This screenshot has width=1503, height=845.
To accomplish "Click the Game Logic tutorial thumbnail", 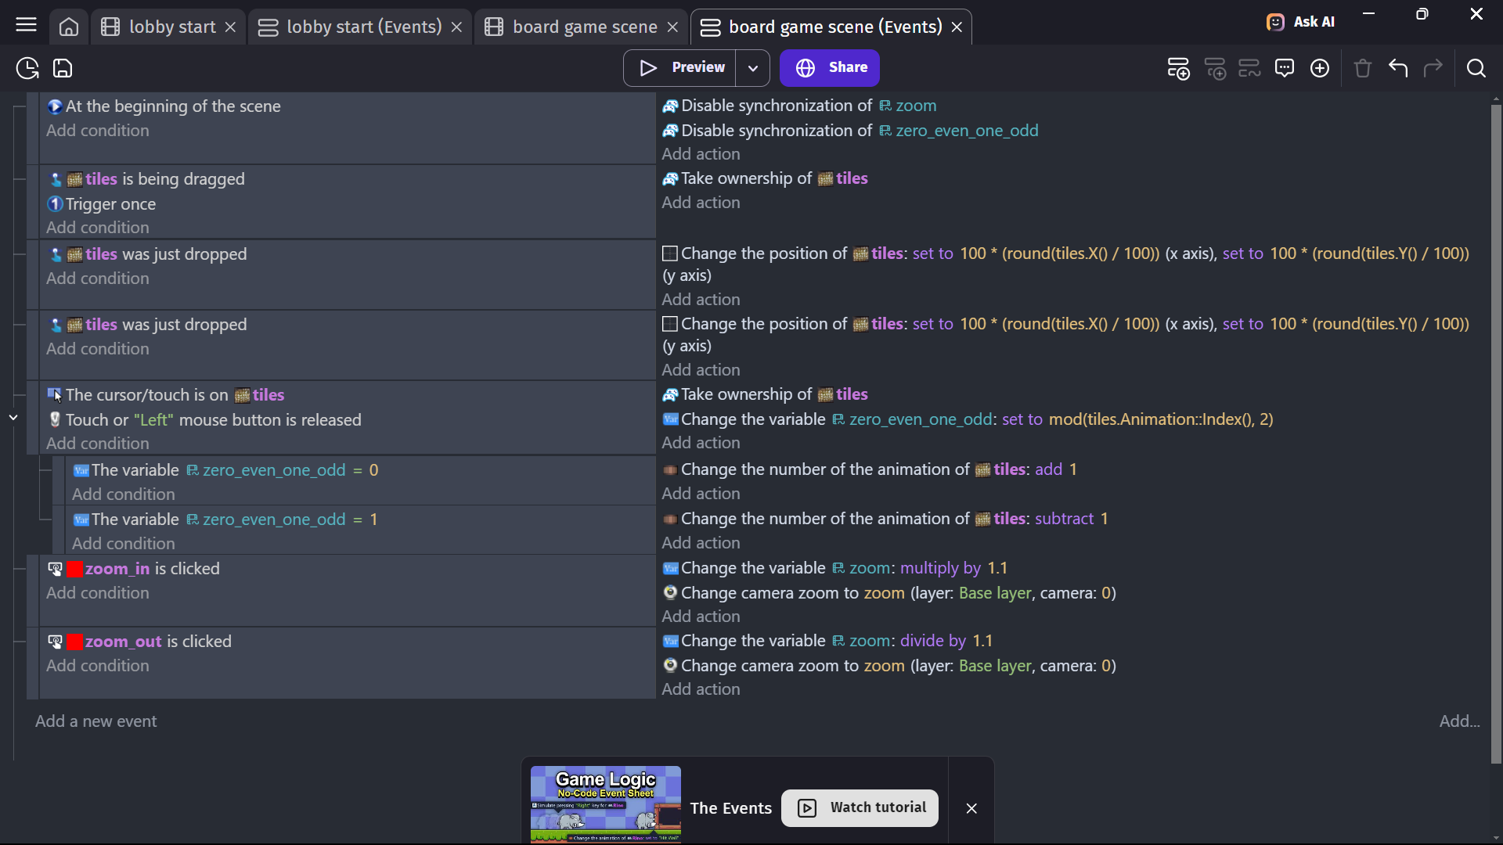I will tap(605, 804).
